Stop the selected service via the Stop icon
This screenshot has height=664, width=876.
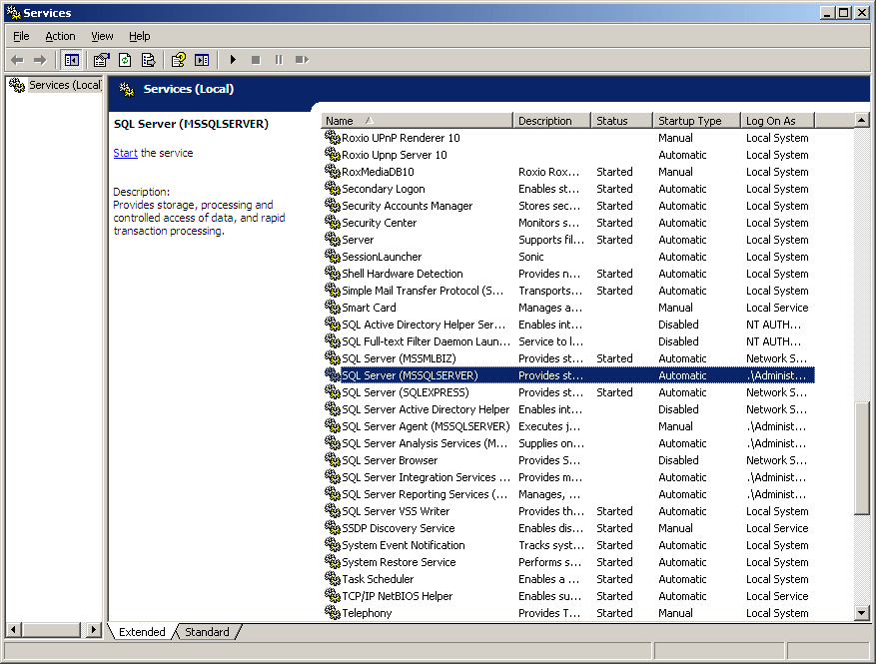coord(257,60)
